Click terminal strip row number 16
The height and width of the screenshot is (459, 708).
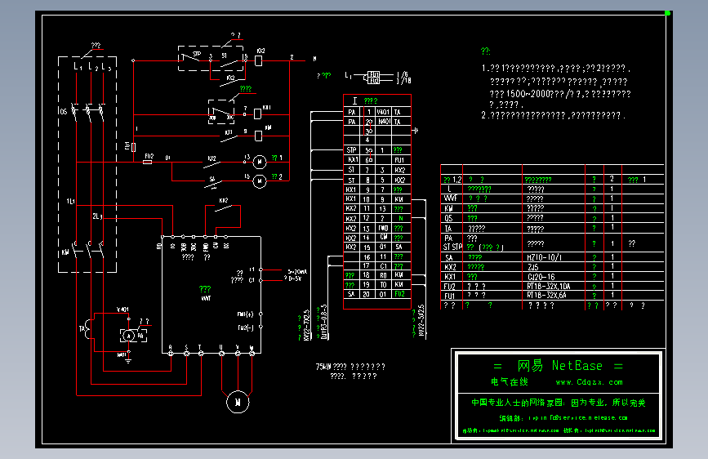click(x=367, y=257)
